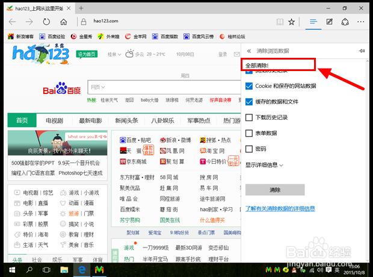Select the 八卦娱乐 tab
The height and width of the screenshot is (277, 373).
162,121
